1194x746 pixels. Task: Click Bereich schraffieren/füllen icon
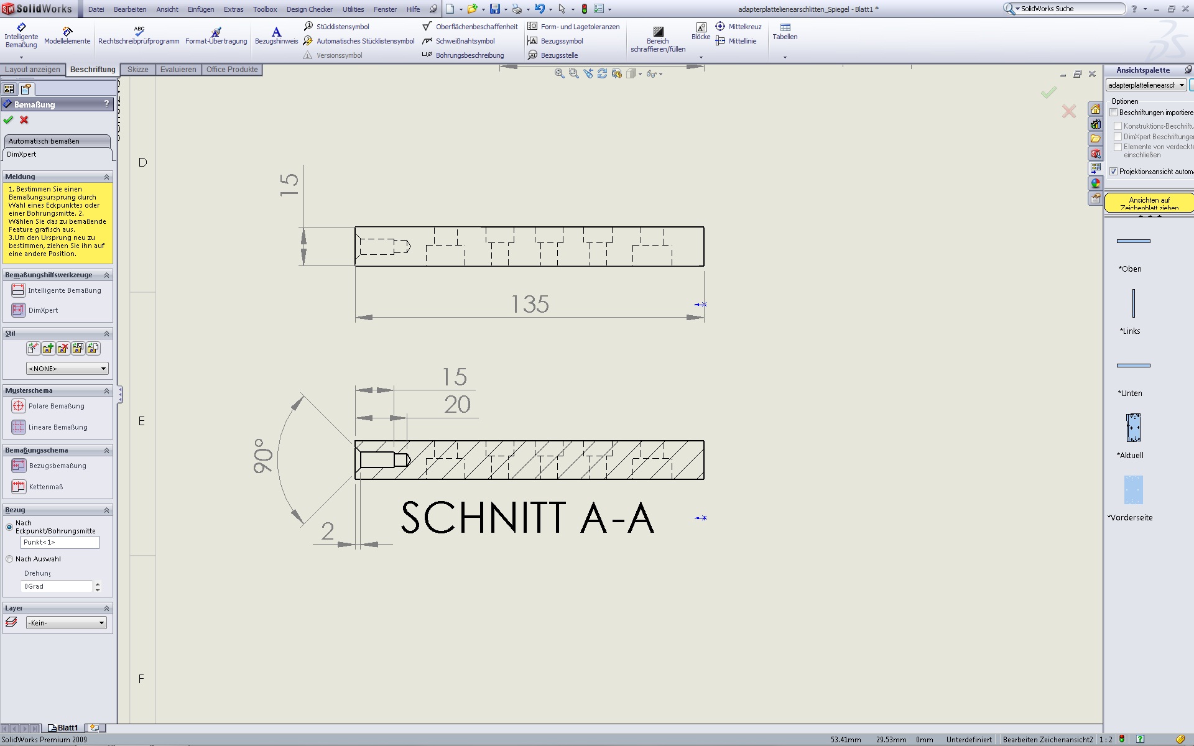[x=658, y=31]
